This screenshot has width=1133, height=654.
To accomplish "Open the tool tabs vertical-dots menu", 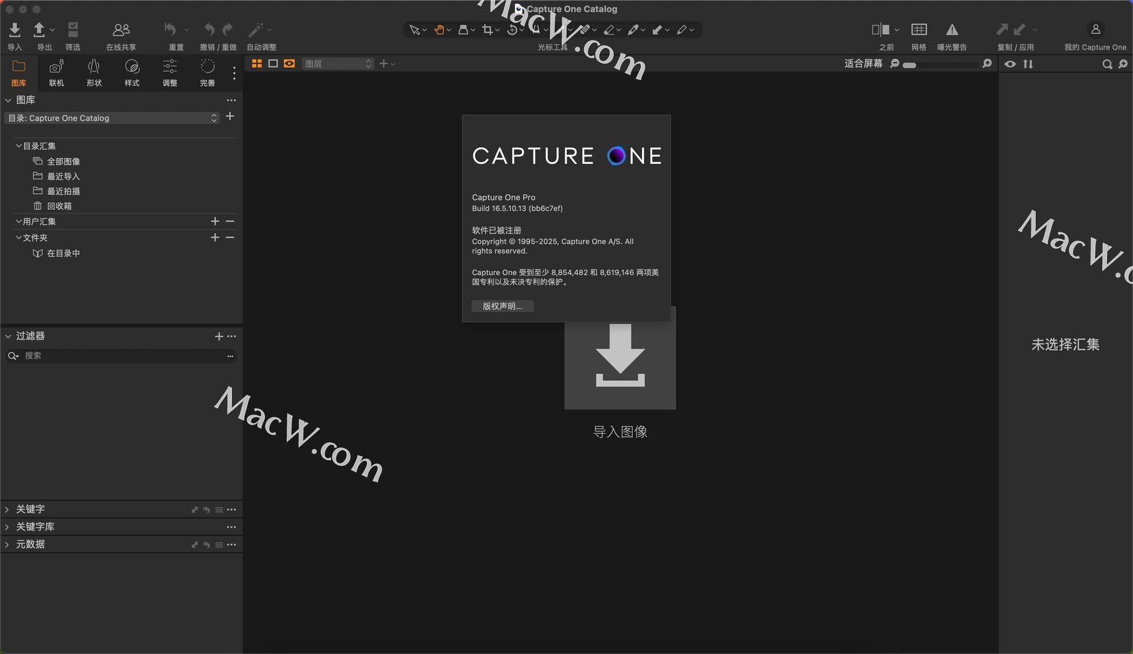I will 234,73.
